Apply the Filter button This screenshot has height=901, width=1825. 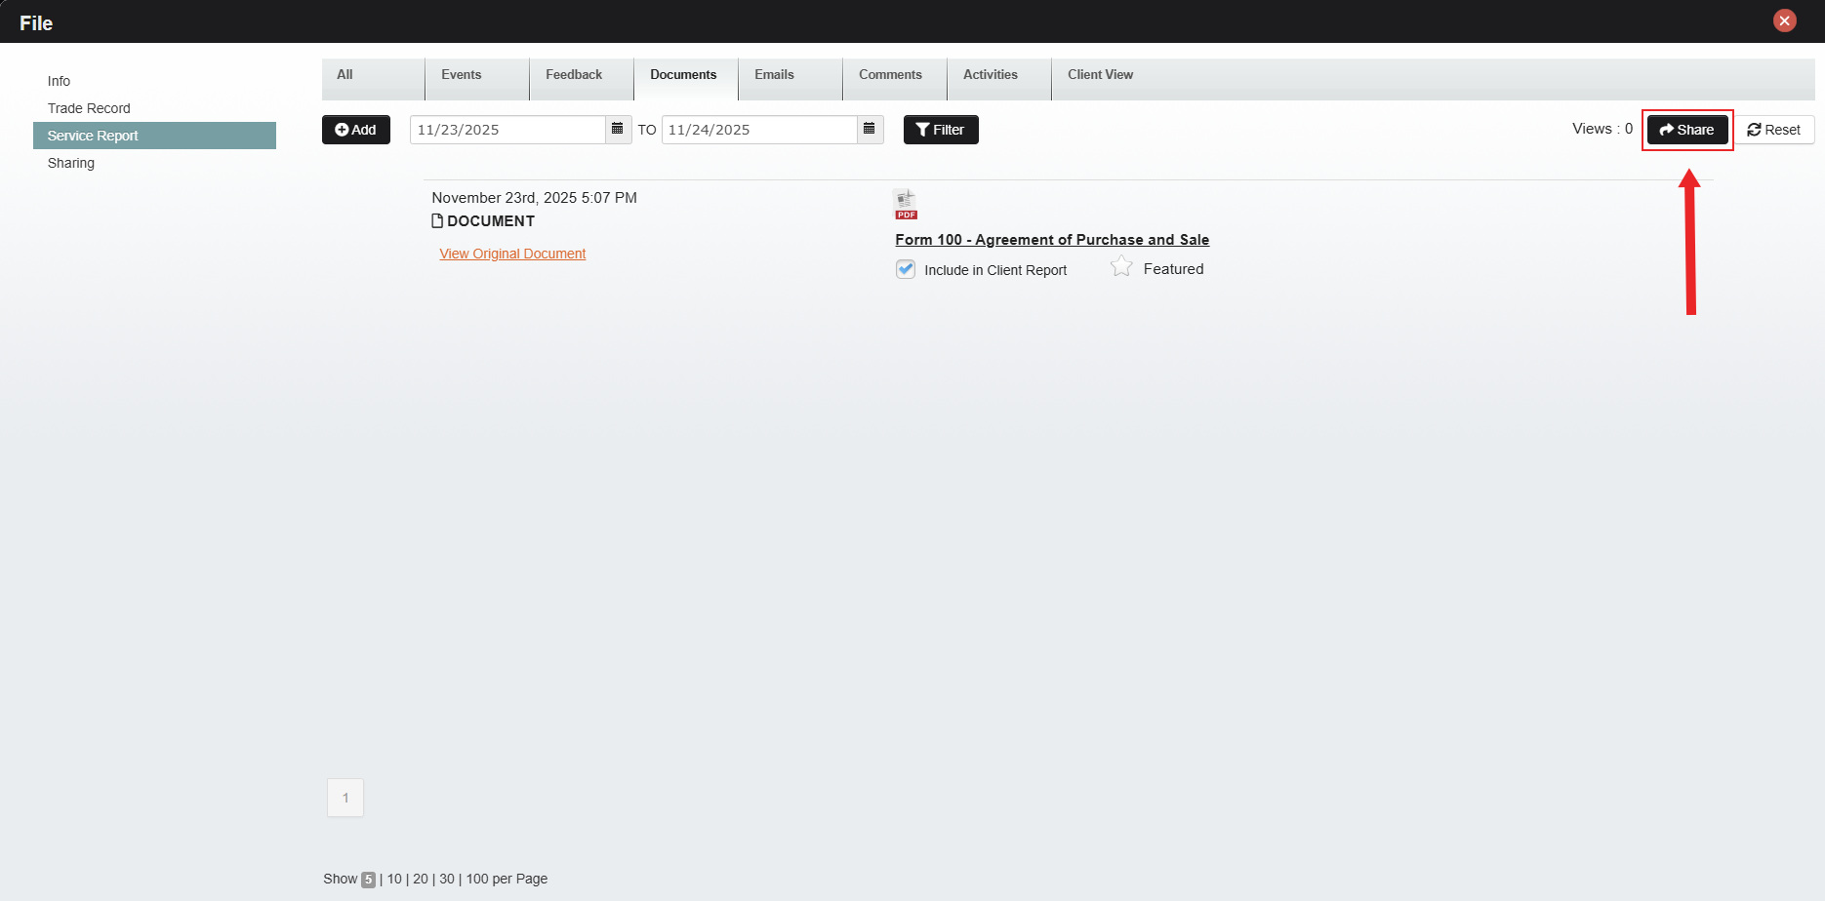940,130
